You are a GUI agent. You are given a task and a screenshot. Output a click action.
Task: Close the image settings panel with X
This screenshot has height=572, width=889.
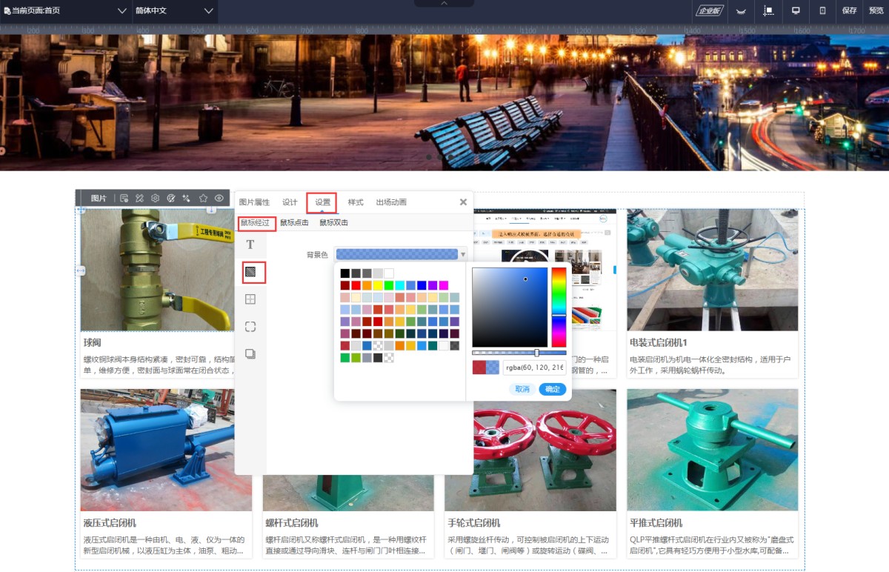pos(463,202)
